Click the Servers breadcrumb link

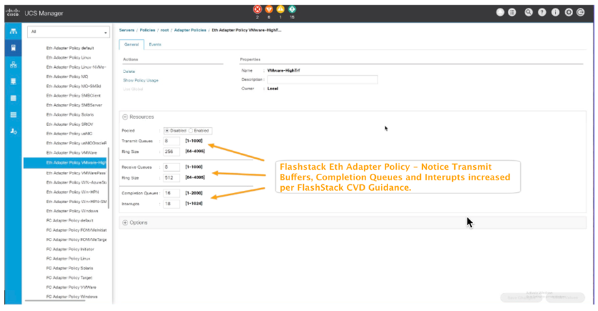[x=127, y=30]
